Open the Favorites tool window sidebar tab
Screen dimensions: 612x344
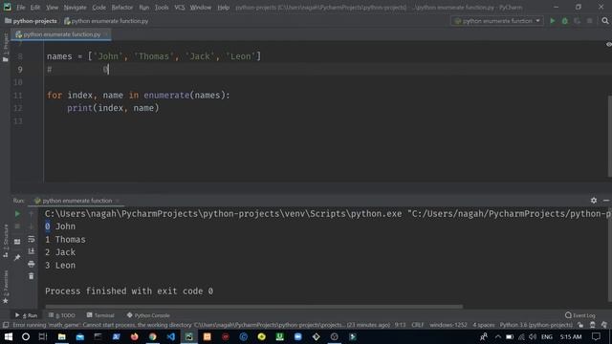6,287
